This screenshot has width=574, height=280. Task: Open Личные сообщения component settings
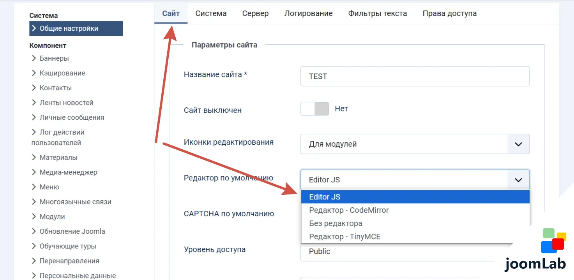click(68, 117)
